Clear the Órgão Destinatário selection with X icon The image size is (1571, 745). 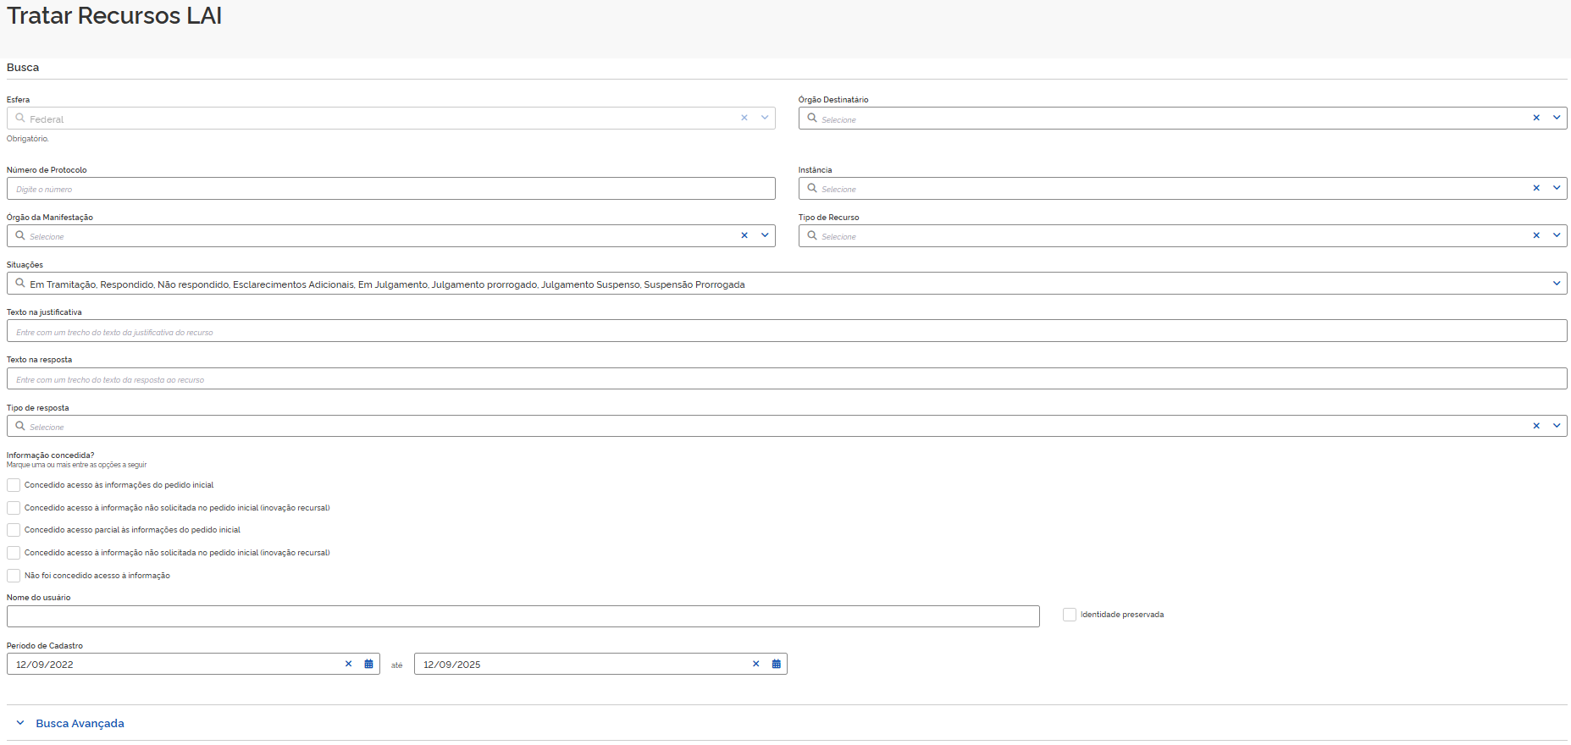click(1535, 119)
